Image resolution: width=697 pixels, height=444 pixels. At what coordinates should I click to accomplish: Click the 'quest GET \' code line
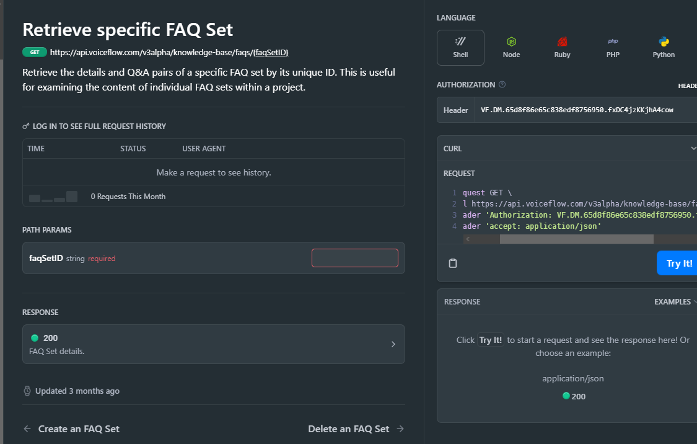487,193
